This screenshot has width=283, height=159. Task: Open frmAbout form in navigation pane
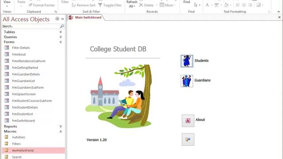pos(19,54)
